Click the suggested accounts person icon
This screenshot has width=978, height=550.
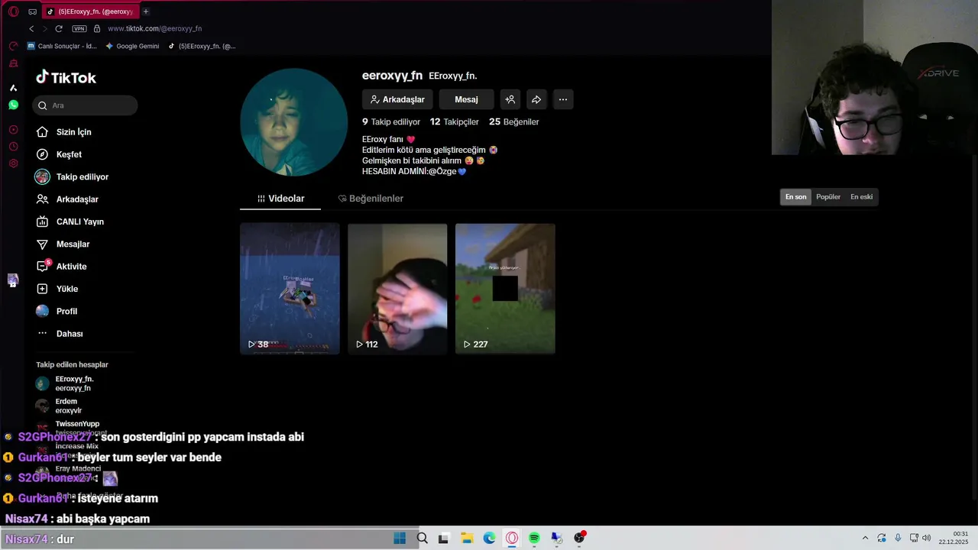tap(510, 99)
